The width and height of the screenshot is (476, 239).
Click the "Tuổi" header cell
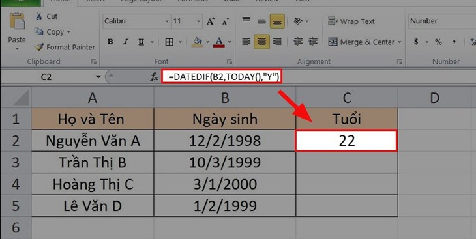(x=347, y=119)
